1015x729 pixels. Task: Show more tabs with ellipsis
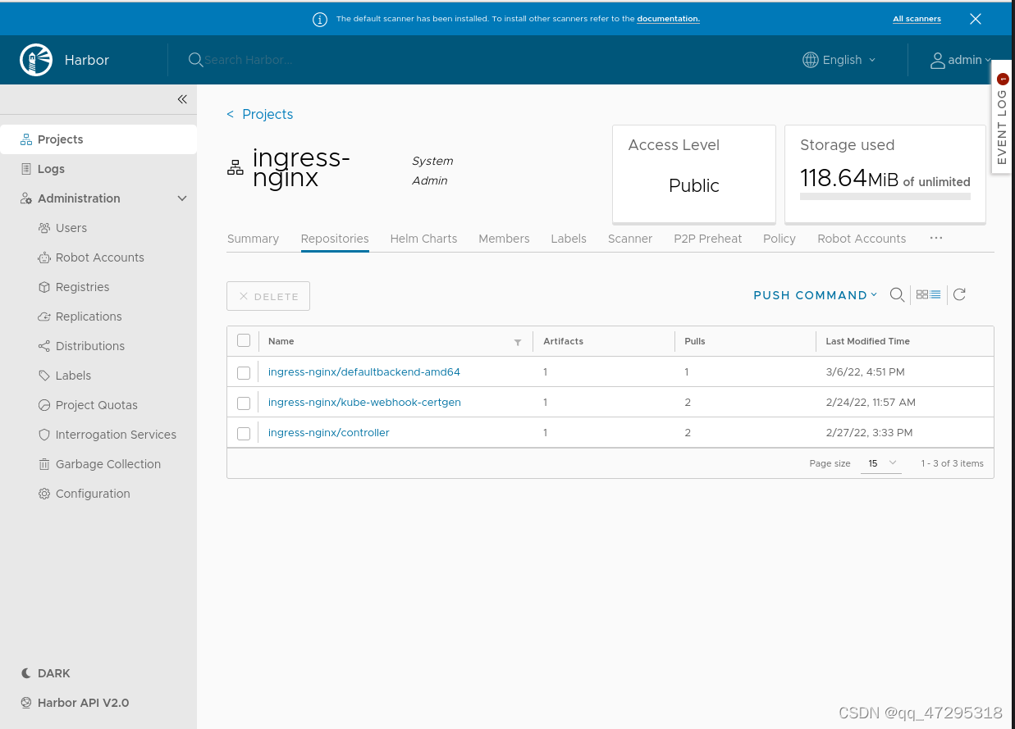936,238
